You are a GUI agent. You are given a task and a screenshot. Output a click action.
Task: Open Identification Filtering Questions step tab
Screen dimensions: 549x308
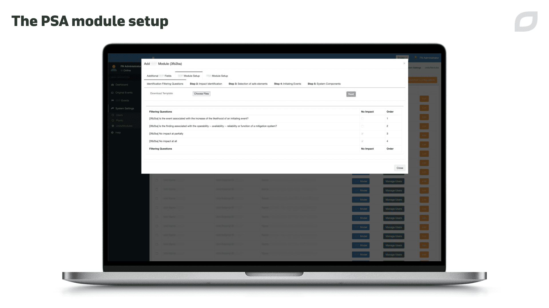[x=165, y=84]
